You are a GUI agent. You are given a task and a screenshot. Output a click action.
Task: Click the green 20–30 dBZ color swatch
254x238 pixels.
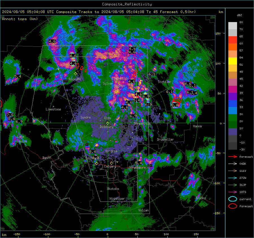pyautogui.click(x=233, y=118)
